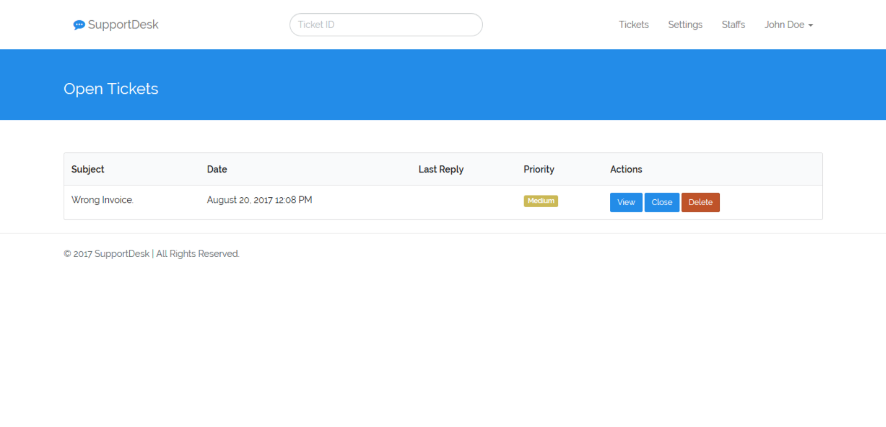
Task: Open the John Doe account dropdown
Action: click(x=785, y=24)
